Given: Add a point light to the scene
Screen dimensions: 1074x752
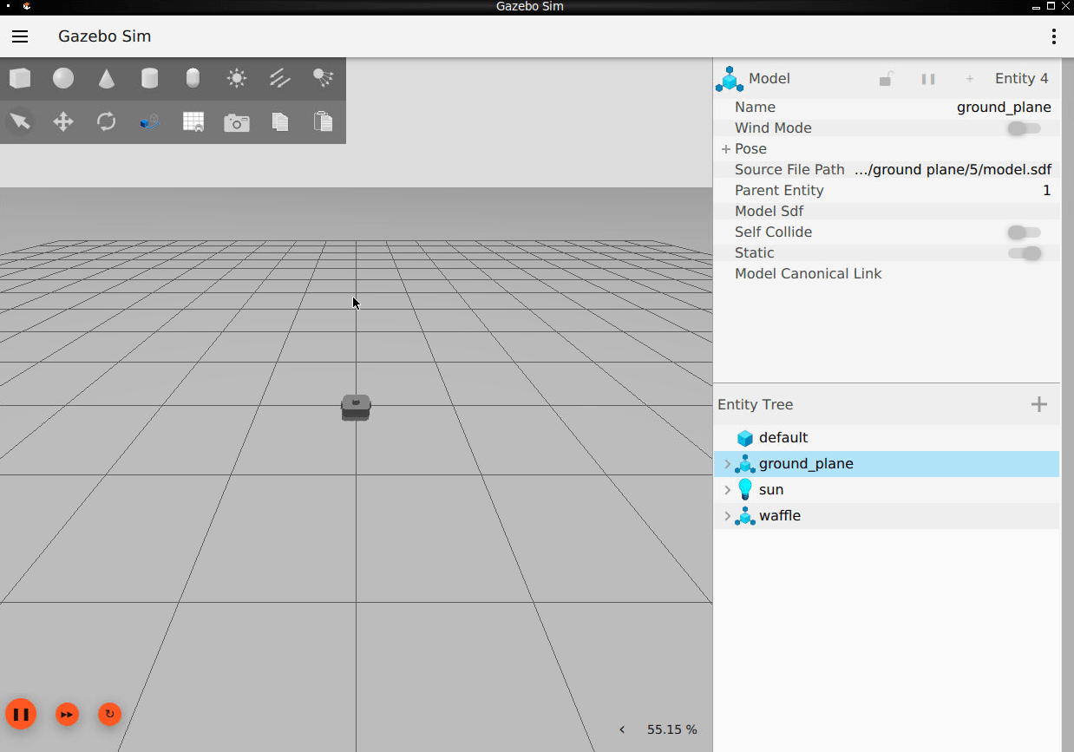Looking at the screenshot, I should pos(235,78).
